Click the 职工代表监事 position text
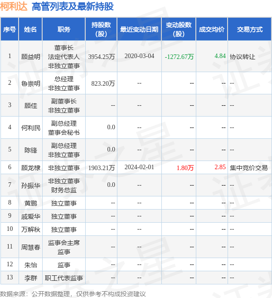The height and width of the screenshot is (298, 272). pyautogui.click(x=63, y=278)
